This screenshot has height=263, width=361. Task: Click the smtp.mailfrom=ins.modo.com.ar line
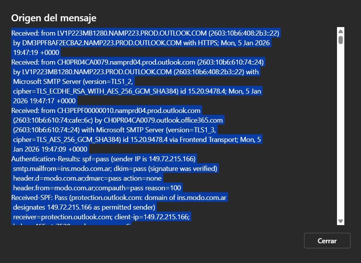click(x=115, y=168)
